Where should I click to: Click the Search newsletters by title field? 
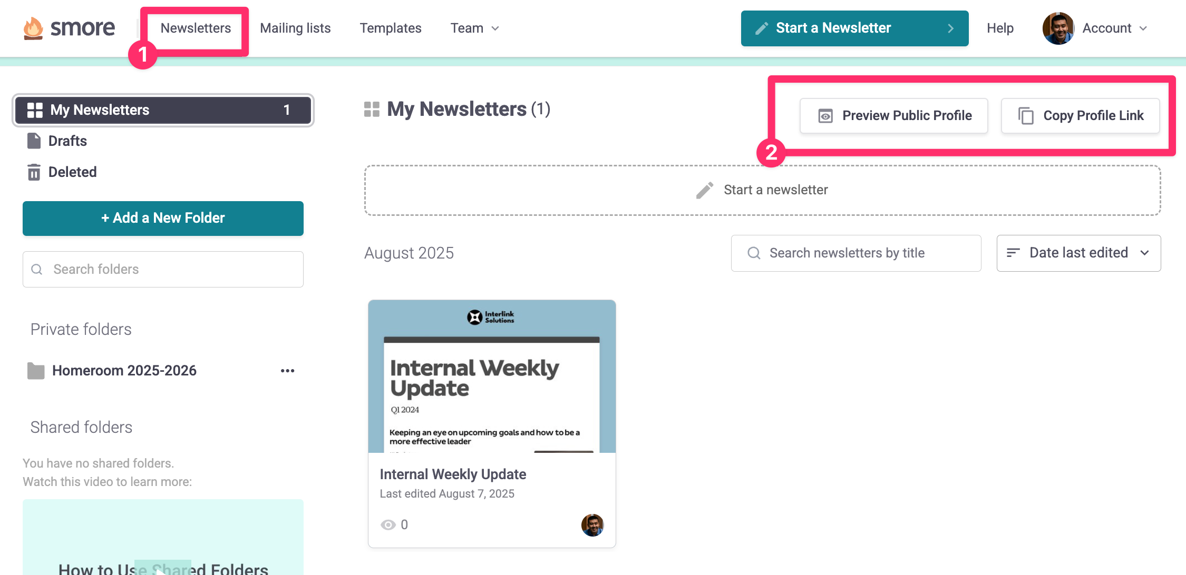coord(856,253)
